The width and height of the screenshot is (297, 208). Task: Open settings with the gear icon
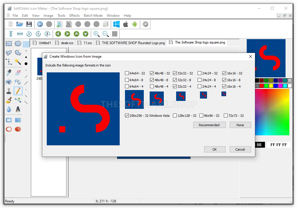pyautogui.click(x=146, y=24)
